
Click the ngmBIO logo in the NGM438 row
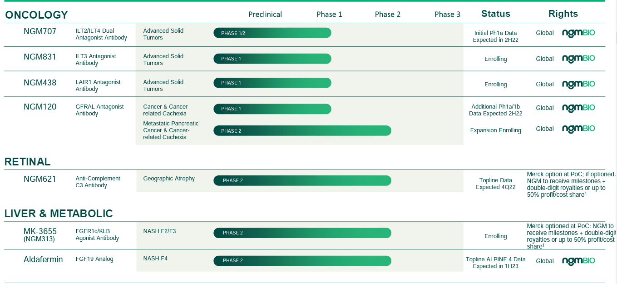578,85
